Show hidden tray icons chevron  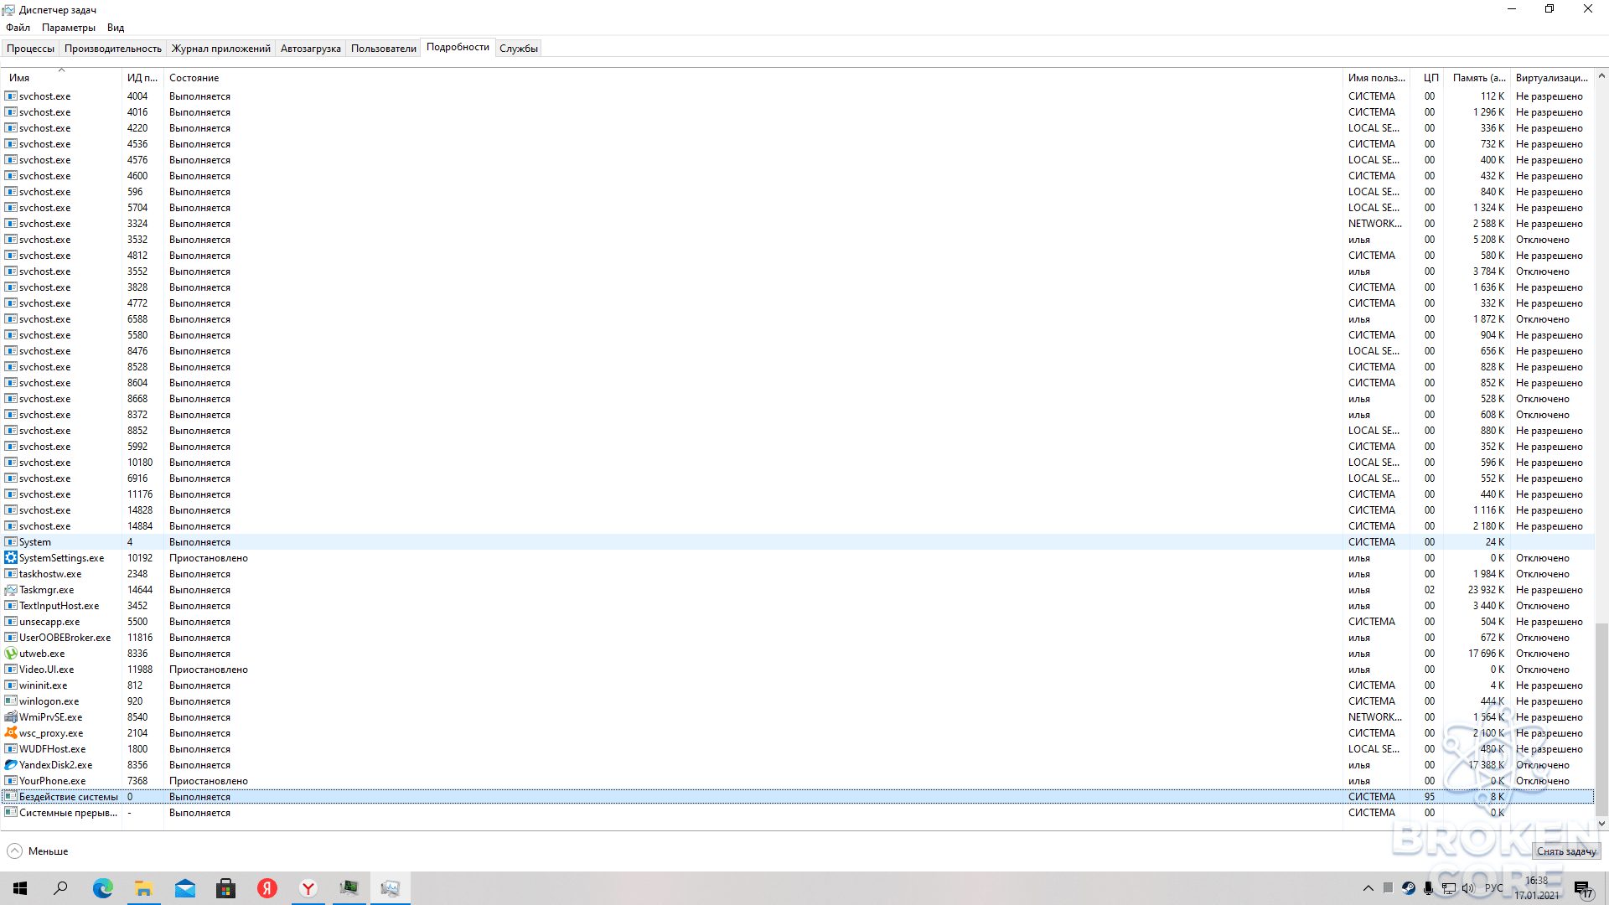(x=1368, y=888)
